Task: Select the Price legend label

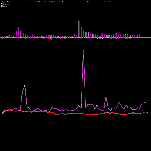Action: click(5, 7)
